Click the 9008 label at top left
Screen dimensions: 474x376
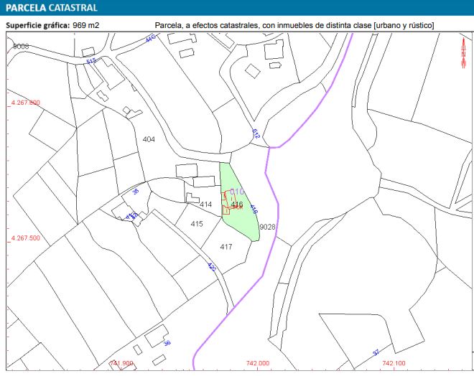[22, 46]
